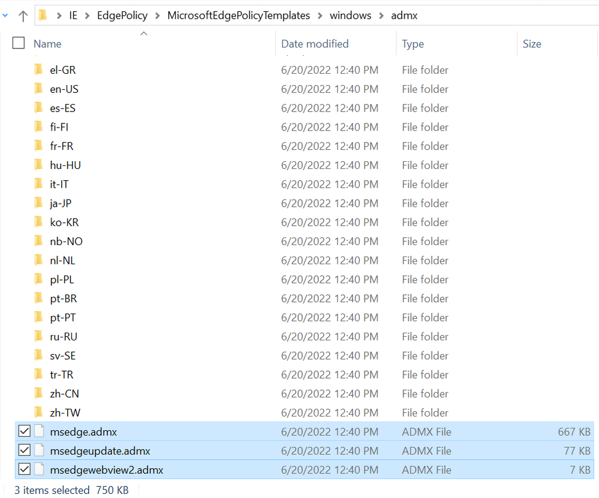
Task: Sort by Date modified column header
Action: (x=315, y=44)
